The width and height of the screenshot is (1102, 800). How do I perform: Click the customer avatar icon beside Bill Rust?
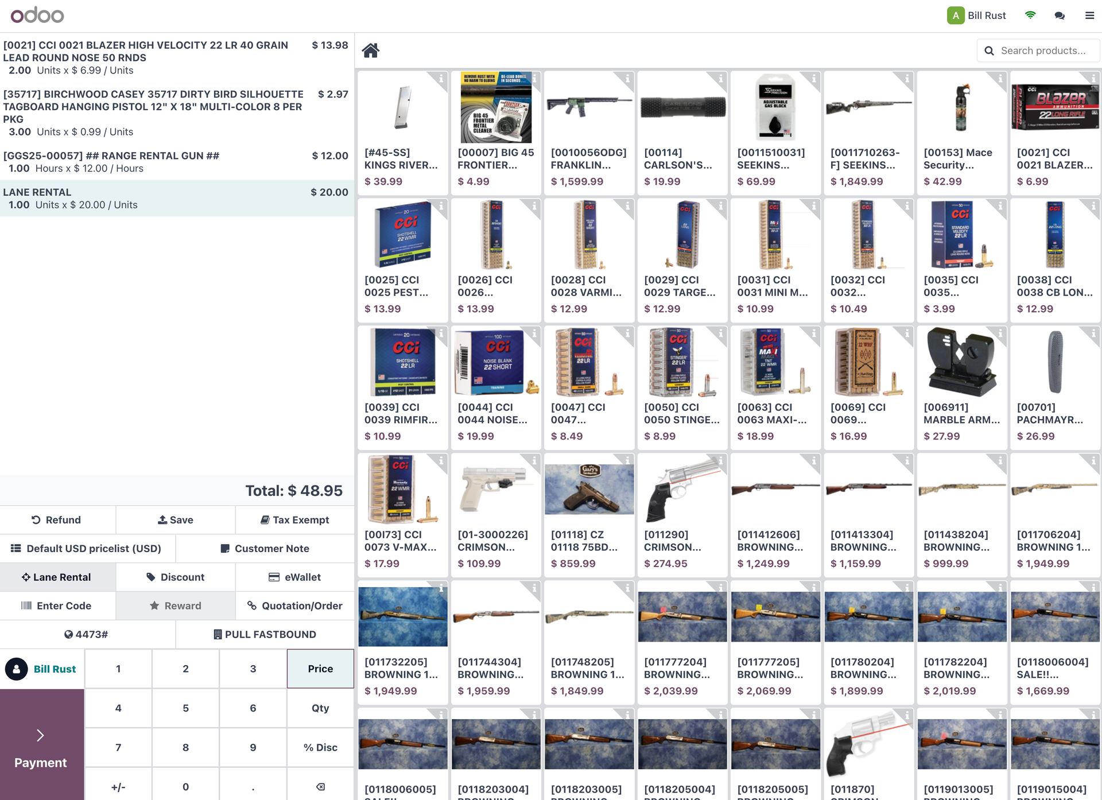(17, 669)
